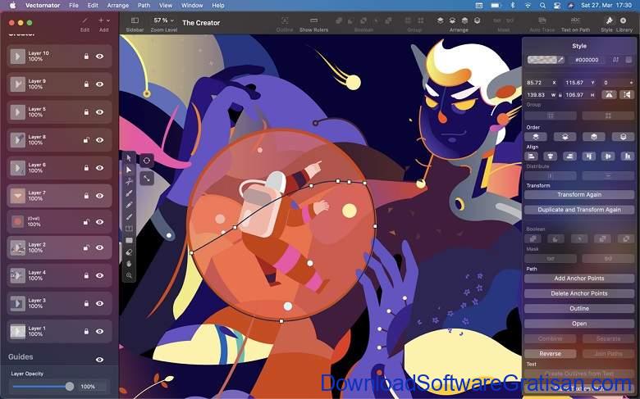Toggle the lock on Layer 2

pos(86,247)
